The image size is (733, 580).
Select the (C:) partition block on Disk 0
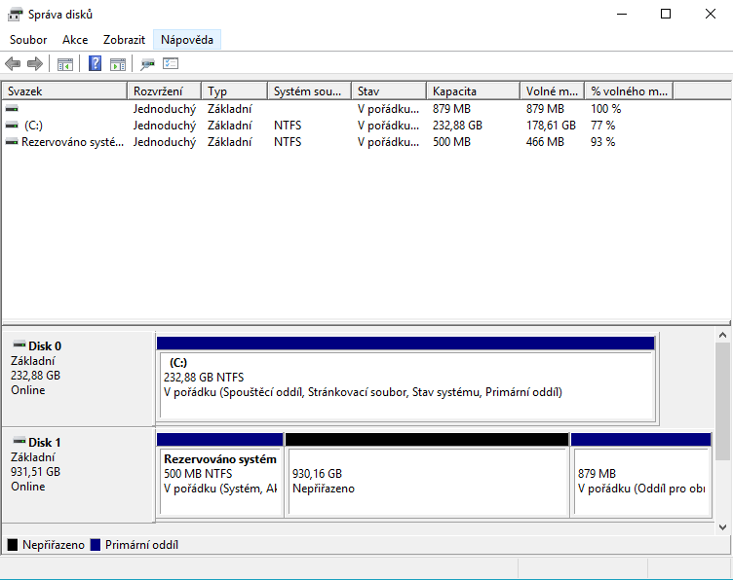[405, 379]
